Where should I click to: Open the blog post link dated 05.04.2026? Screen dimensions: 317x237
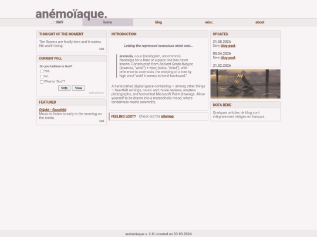(228, 57)
